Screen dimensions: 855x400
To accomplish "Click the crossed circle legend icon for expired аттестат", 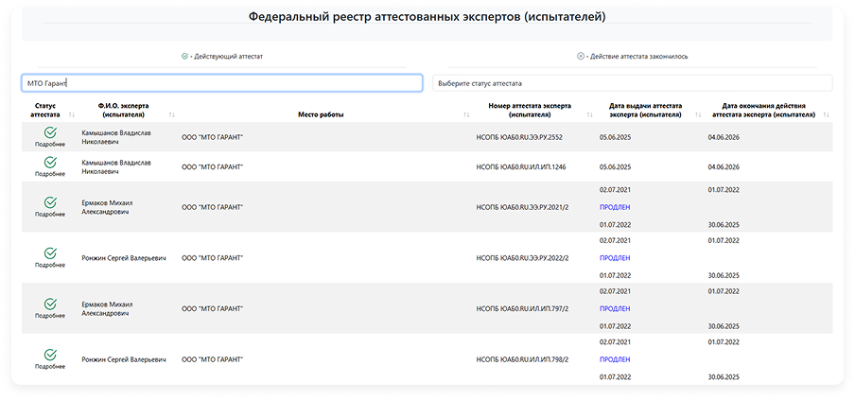I will (581, 56).
